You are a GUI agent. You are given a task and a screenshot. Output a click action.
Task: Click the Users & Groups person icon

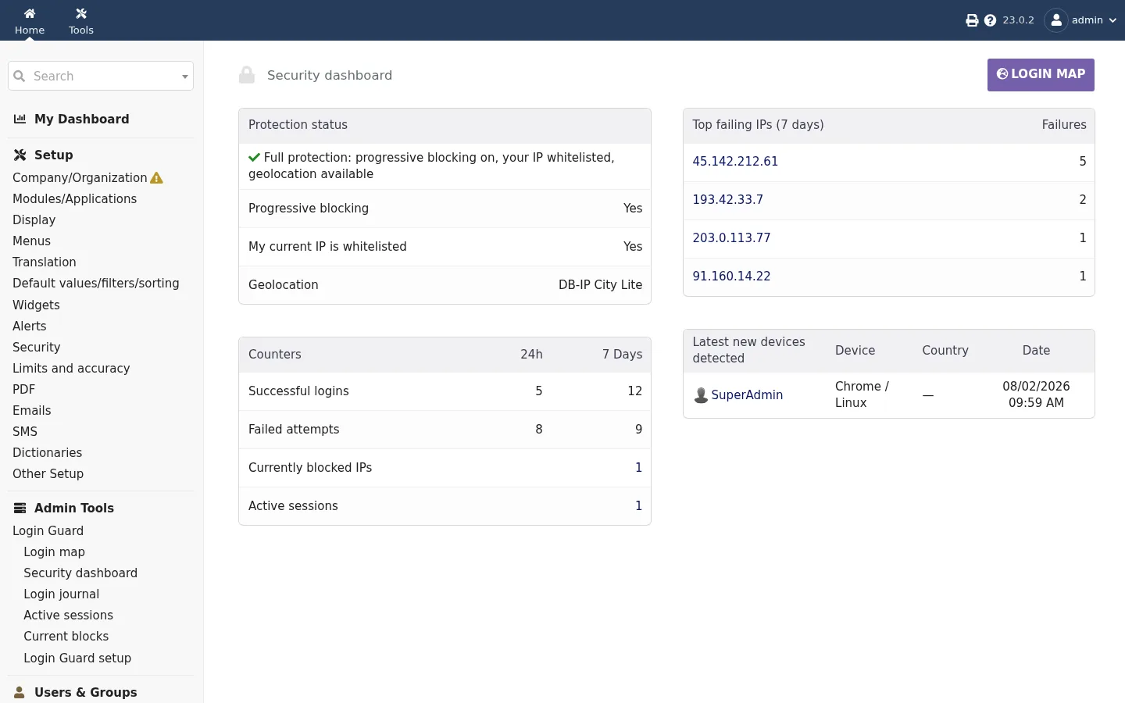pos(20,692)
